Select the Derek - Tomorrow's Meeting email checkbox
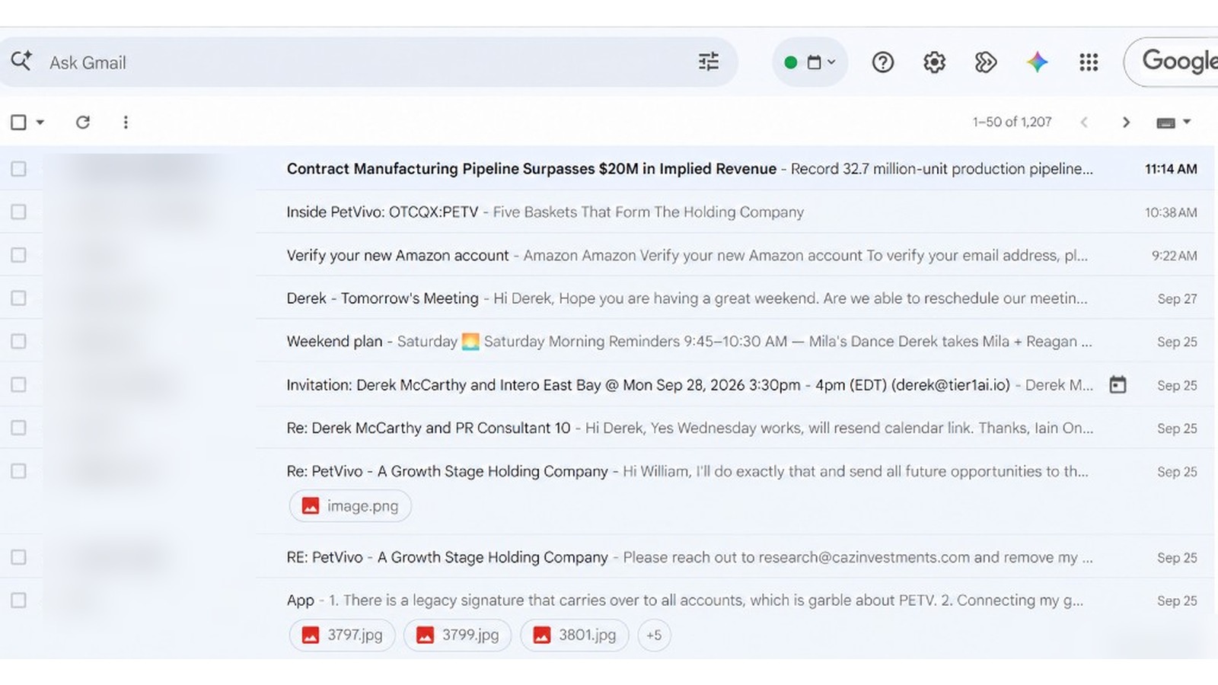This screenshot has height=685, width=1218. (x=18, y=298)
